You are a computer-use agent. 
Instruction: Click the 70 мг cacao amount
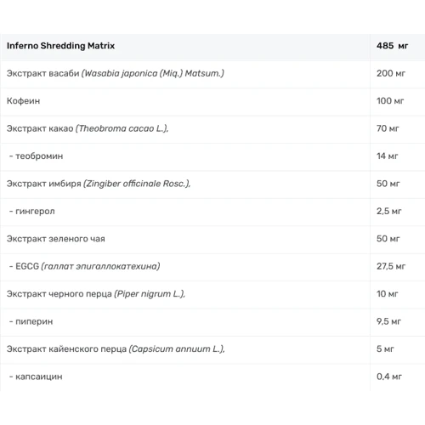[x=388, y=128]
